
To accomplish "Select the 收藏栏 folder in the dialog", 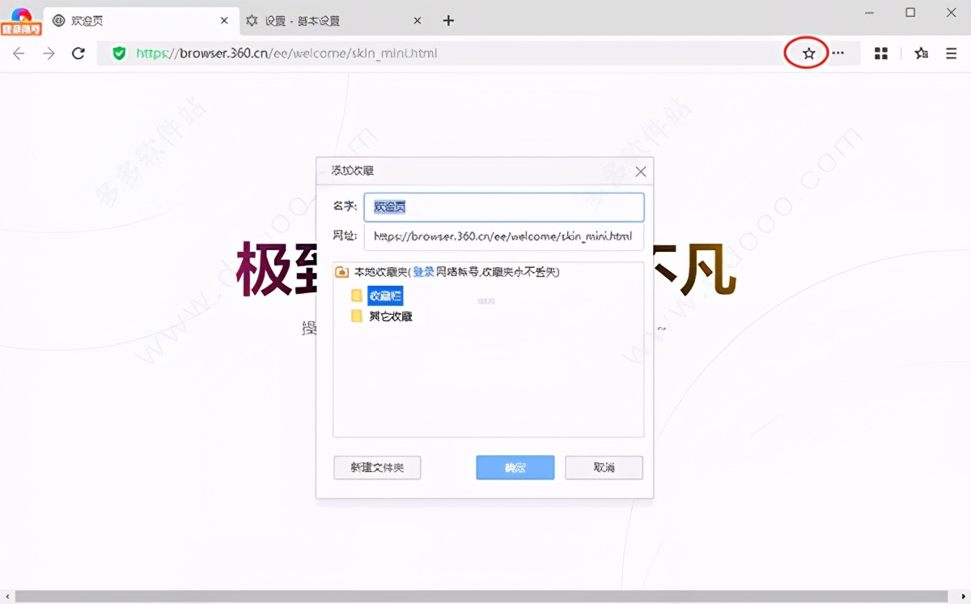I will pos(384,295).
